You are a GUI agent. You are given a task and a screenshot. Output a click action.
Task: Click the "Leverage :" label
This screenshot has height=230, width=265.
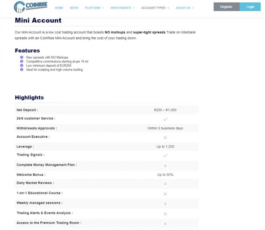click(x=25, y=147)
